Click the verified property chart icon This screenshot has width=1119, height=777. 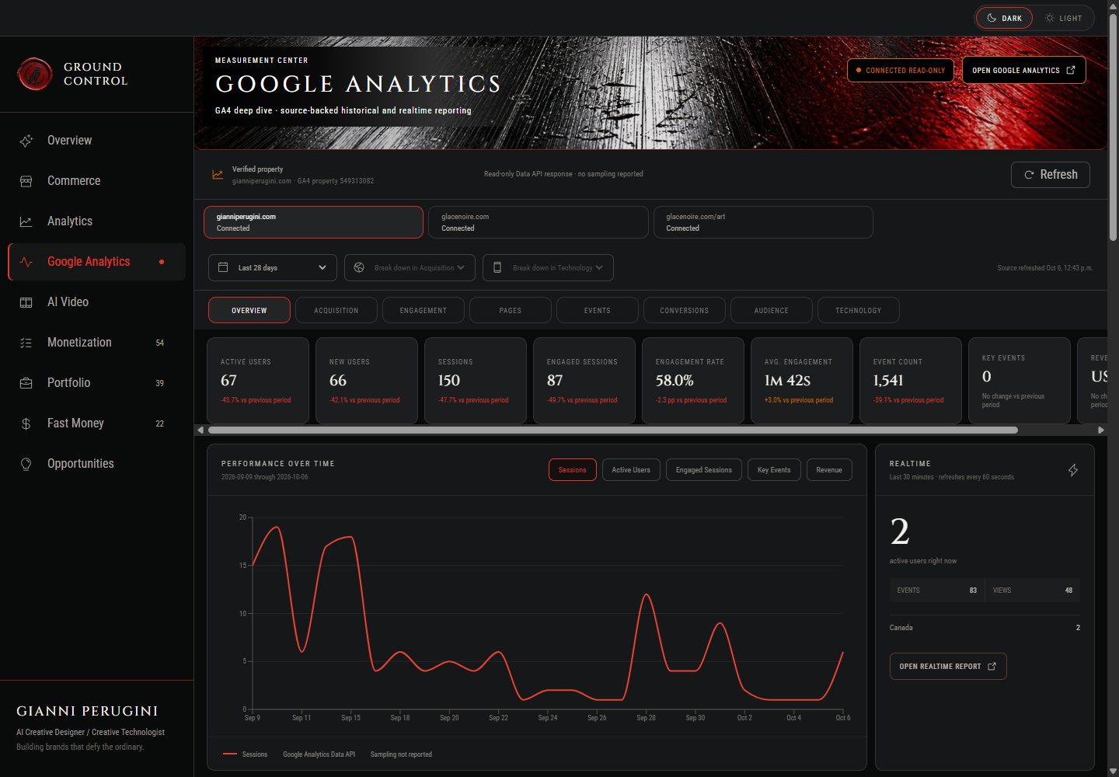click(x=218, y=175)
